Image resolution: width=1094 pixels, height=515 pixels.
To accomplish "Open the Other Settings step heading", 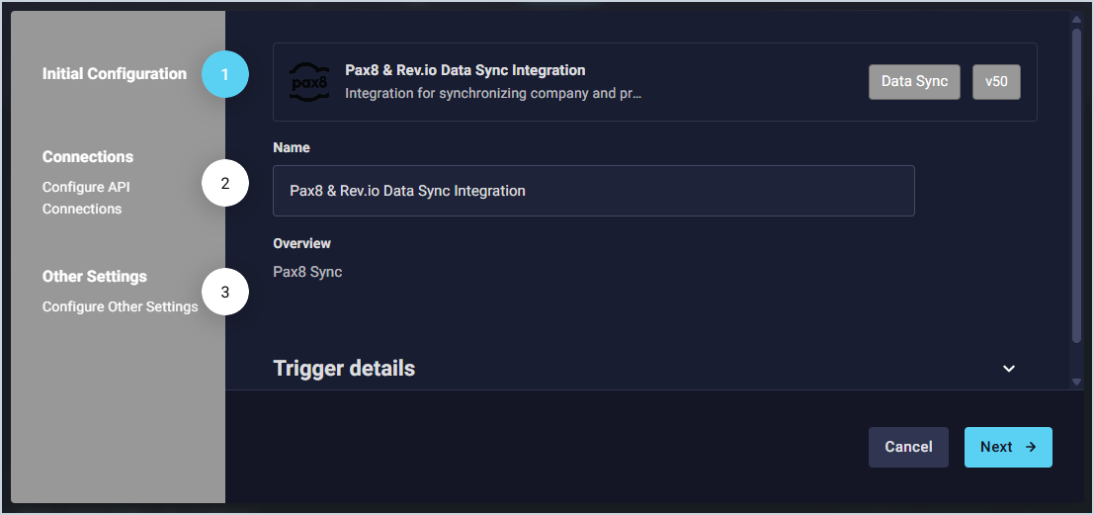I will tap(95, 277).
